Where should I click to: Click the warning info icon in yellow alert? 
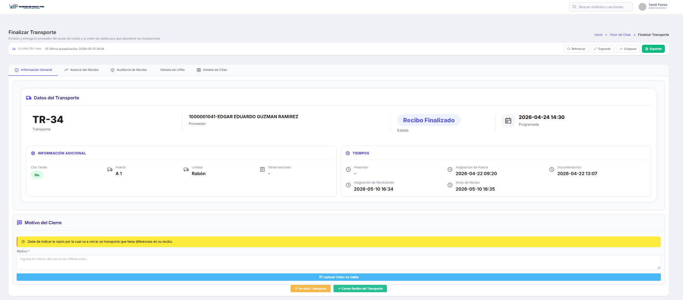(x=23, y=242)
